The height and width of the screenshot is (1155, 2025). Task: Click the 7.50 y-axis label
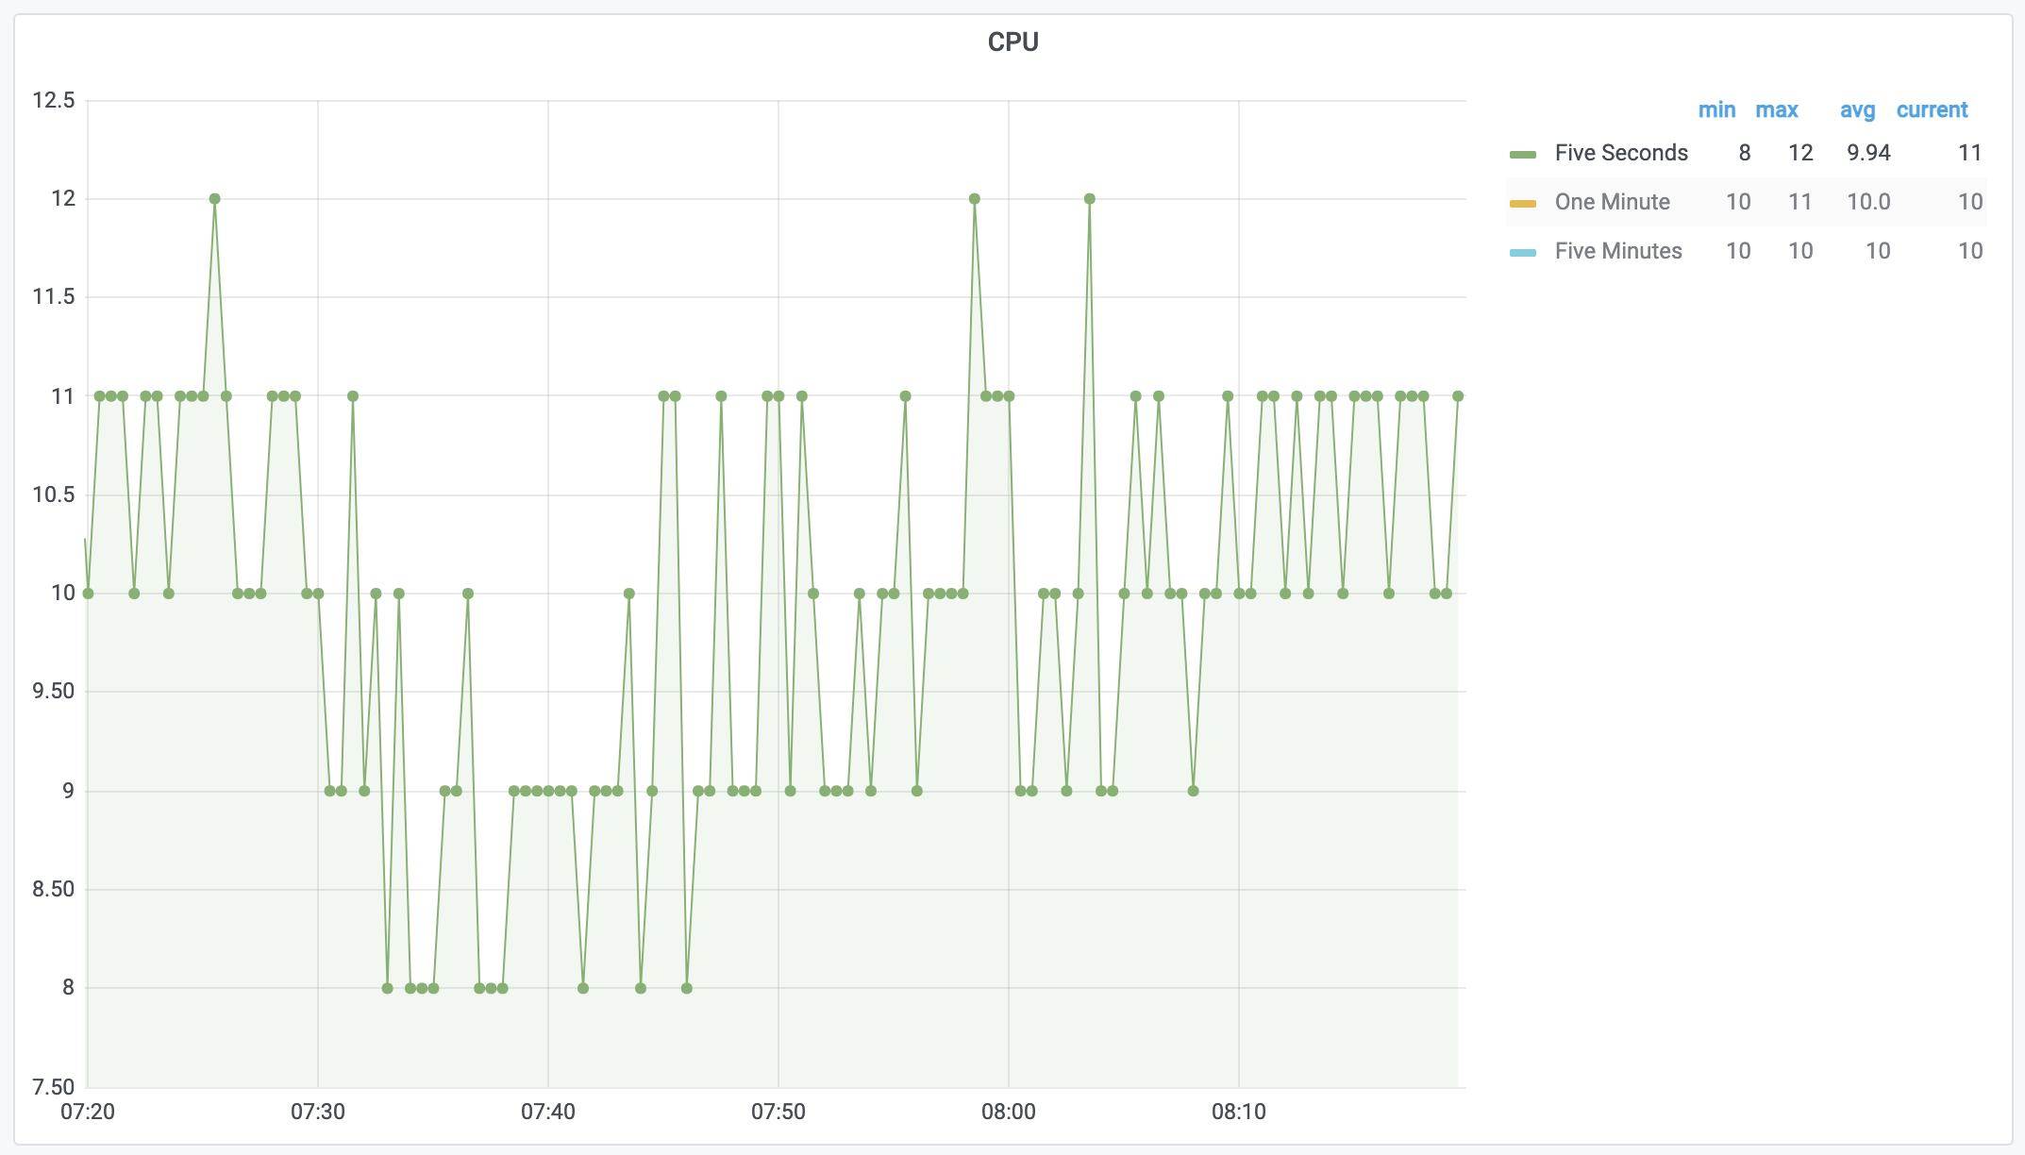(54, 1087)
